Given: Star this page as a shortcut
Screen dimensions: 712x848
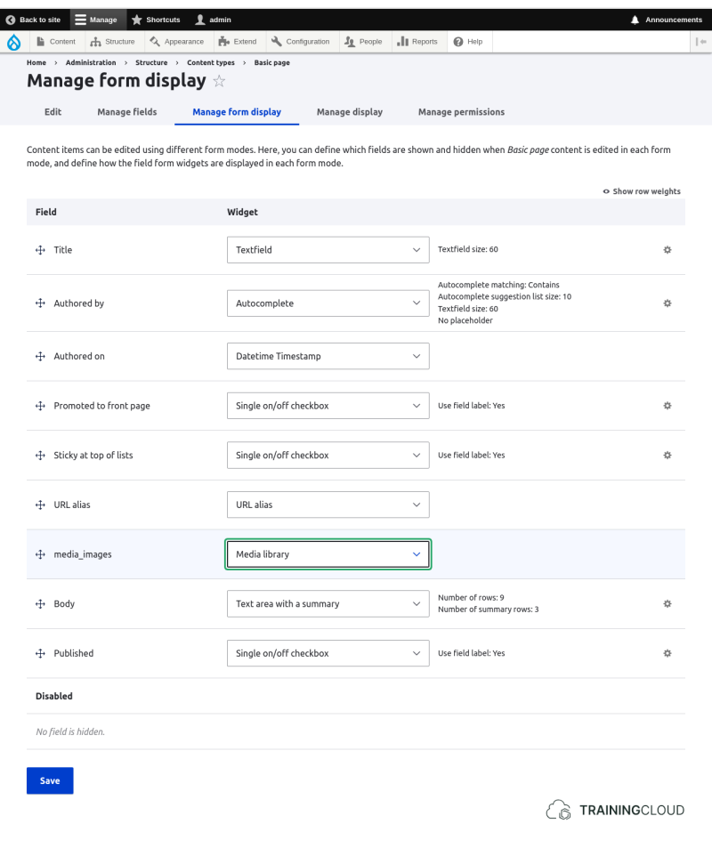Looking at the screenshot, I should [219, 81].
